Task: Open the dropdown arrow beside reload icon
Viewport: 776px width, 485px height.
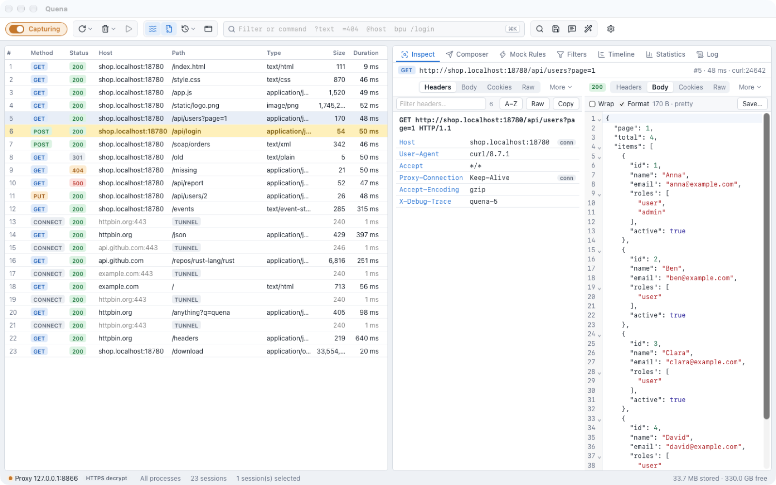Action: [x=90, y=29]
